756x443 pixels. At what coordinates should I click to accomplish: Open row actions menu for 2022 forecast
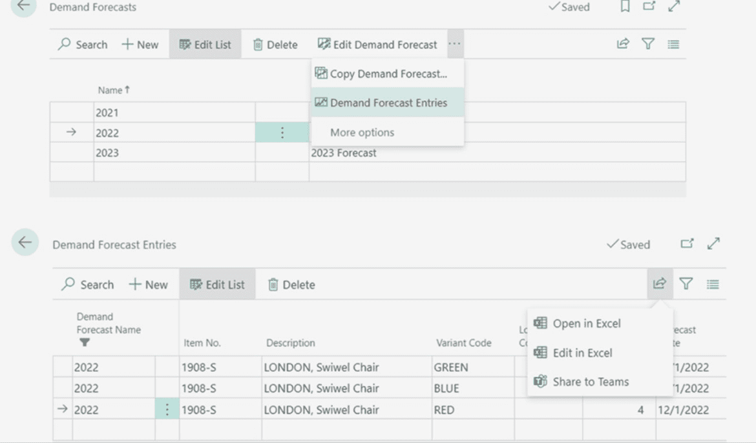[x=282, y=132]
